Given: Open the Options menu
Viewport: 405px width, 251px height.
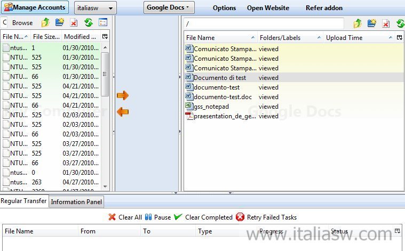Looking at the screenshot, I should pyautogui.click(x=224, y=8).
